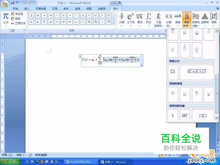Click the tab selector at ruler corner
Viewport: 220px width, 165px height.
pos(3,37)
